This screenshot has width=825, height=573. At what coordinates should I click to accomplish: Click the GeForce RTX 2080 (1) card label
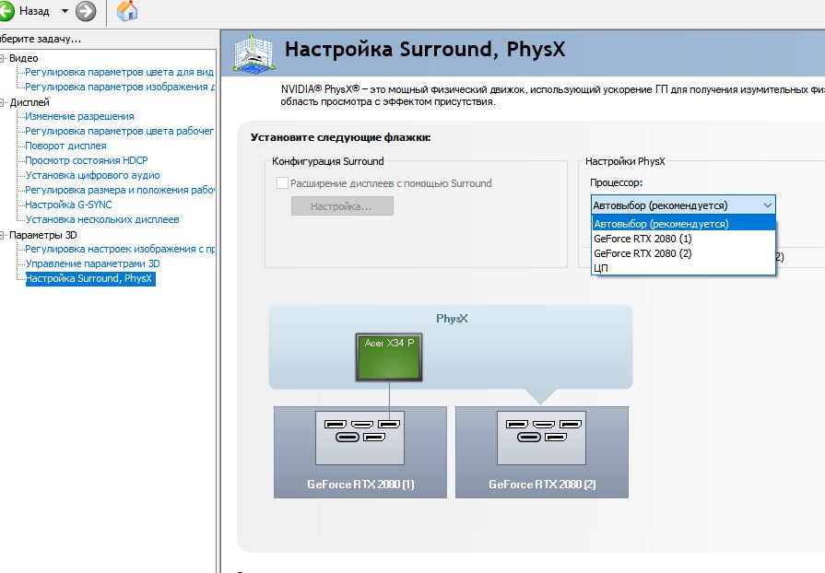[x=360, y=485]
